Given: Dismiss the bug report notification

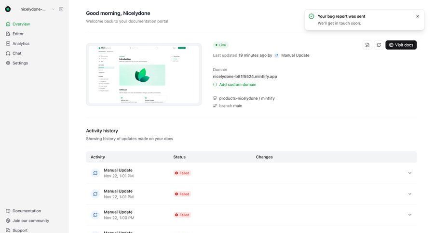Looking at the screenshot, I should (418, 16).
